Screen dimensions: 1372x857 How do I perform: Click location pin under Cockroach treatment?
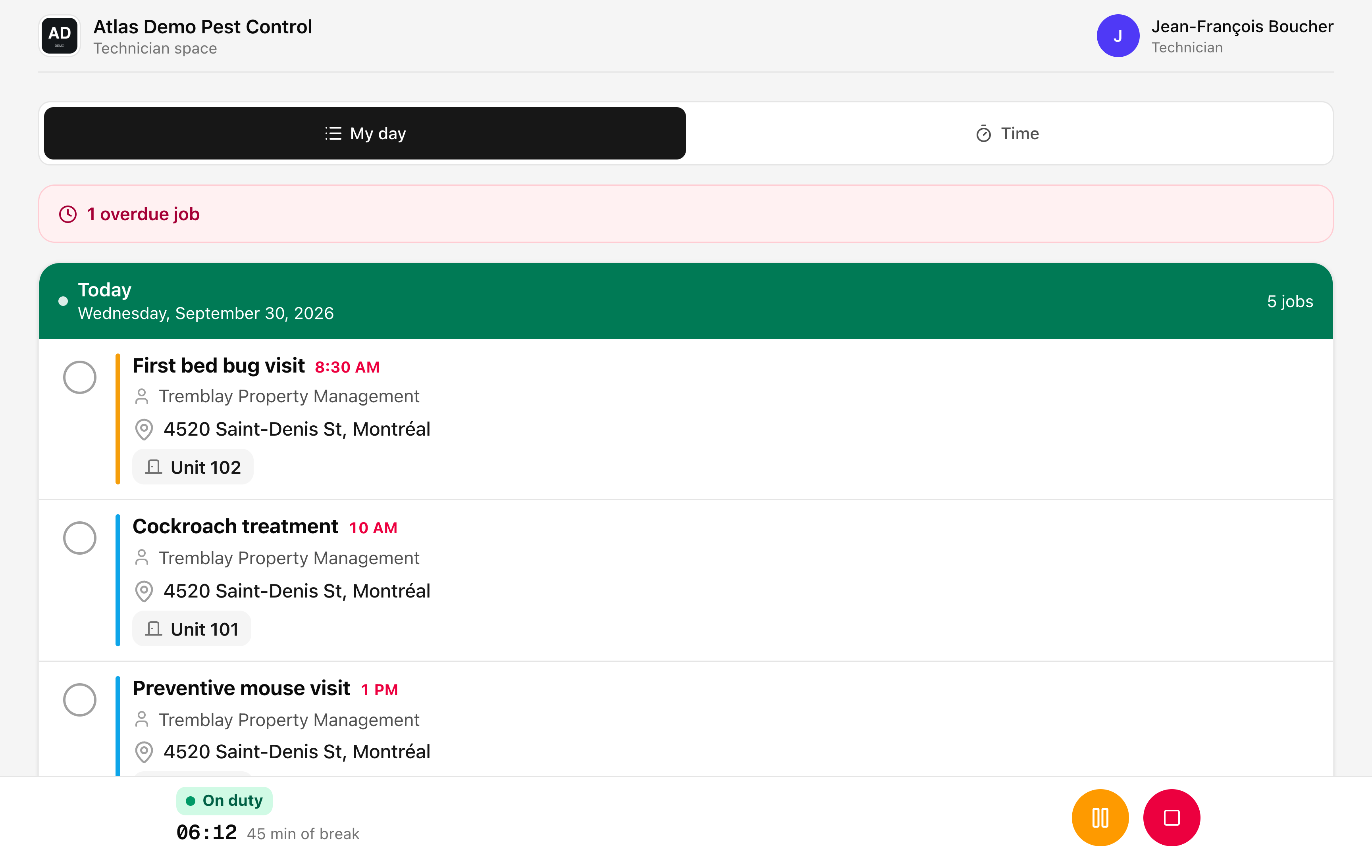(144, 591)
